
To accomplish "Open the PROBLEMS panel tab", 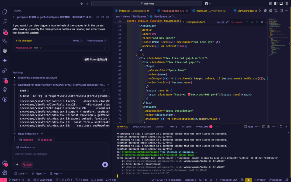I will coord(204,127).
